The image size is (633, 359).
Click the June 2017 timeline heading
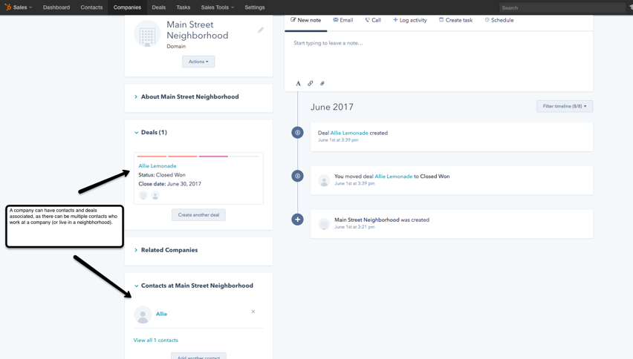pyautogui.click(x=332, y=107)
